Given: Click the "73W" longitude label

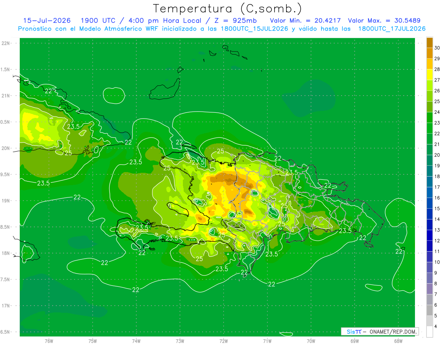Looking at the screenshot, I should [180, 341].
